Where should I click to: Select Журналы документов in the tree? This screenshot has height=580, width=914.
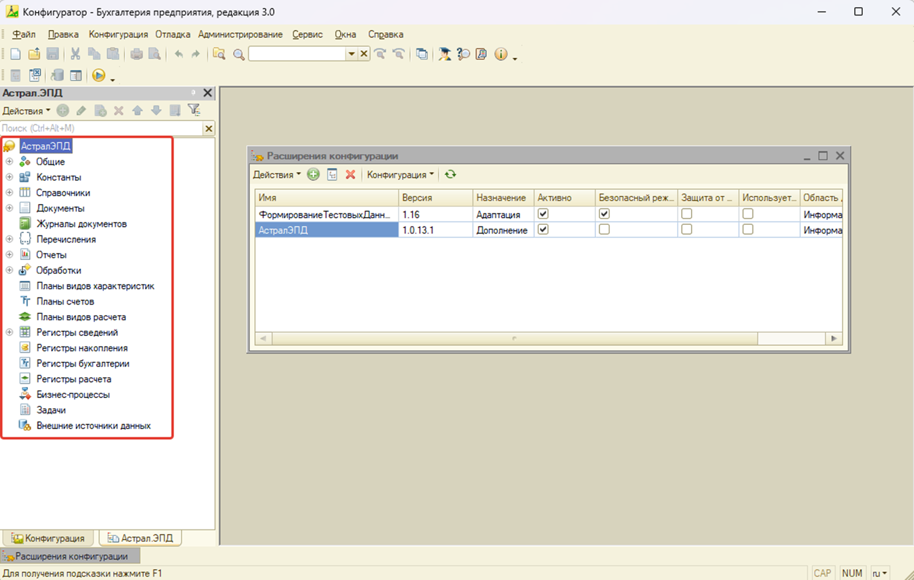[x=81, y=224]
